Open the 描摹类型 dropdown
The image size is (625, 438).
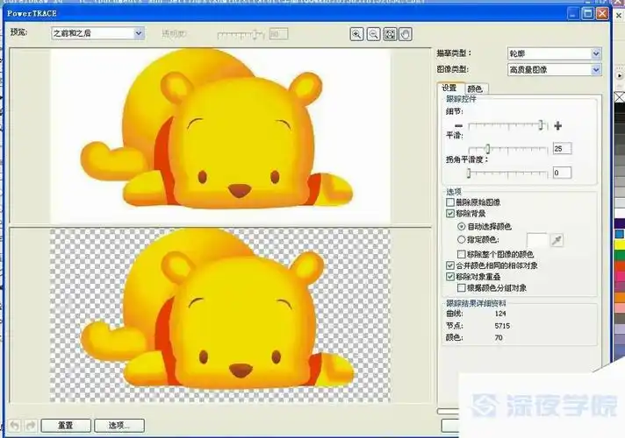[x=554, y=53]
